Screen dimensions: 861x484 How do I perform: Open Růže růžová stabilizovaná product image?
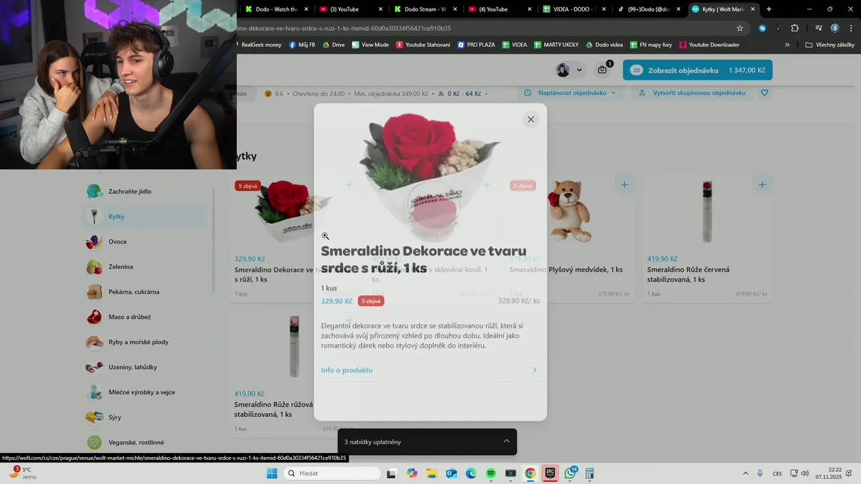(x=294, y=346)
